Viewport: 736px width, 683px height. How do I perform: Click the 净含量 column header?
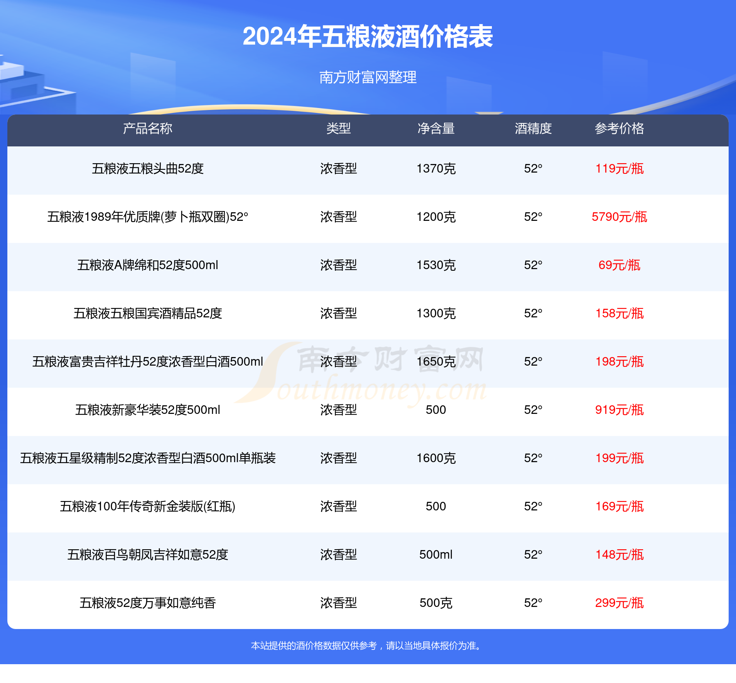tap(436, 128)
